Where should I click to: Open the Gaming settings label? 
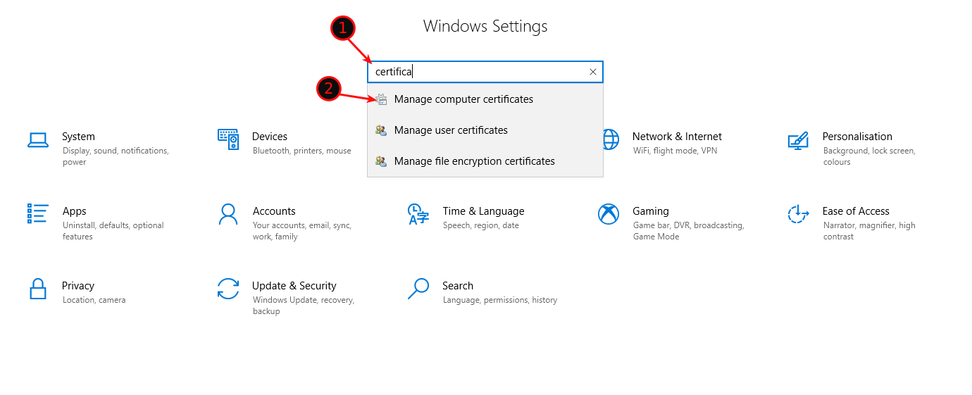click(650, 211)
